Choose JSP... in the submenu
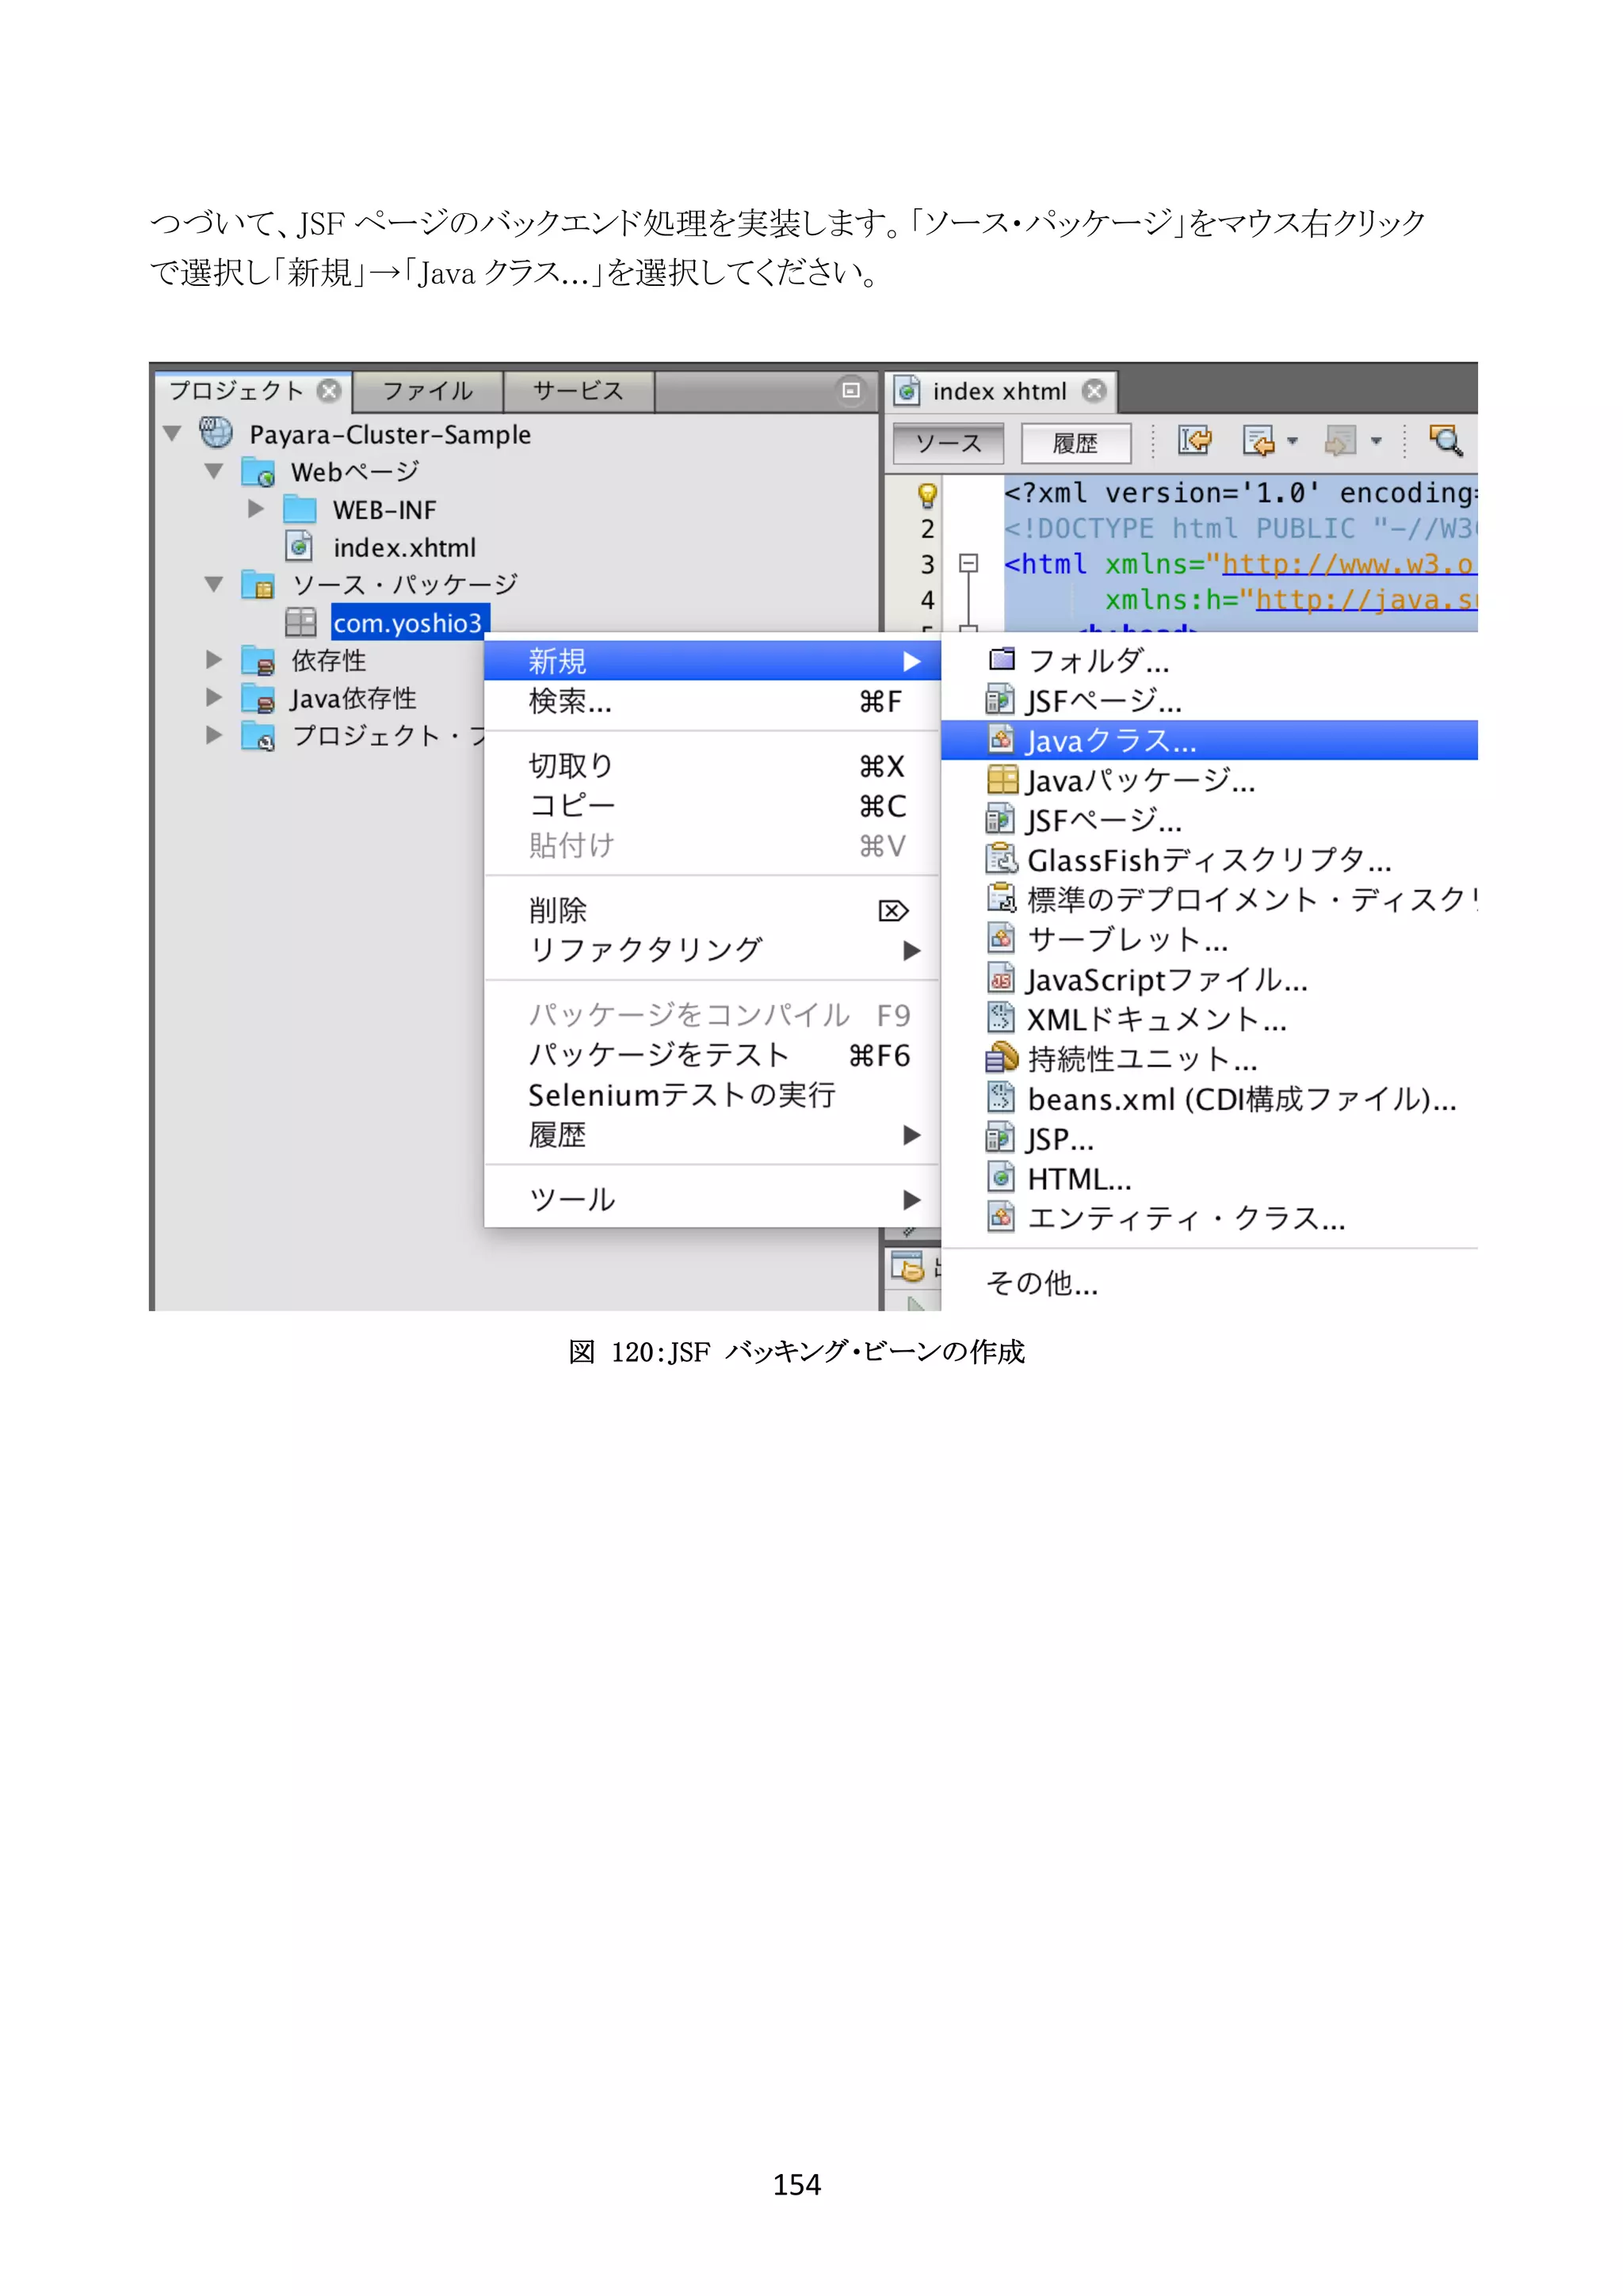Viewport: 1623px width, 2296px height. pyautogui.click(x=1209, y=1138)
